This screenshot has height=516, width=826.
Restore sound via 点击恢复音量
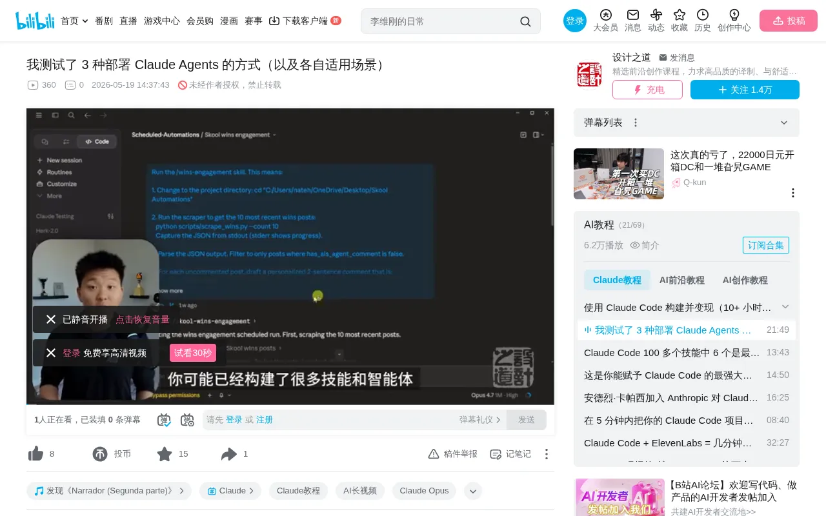point(143,319)
